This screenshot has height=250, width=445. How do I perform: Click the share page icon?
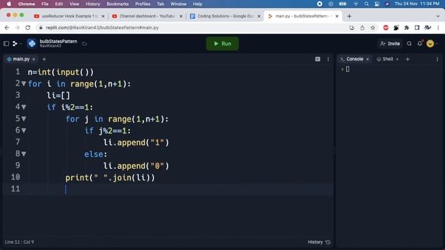coord(362,28)
